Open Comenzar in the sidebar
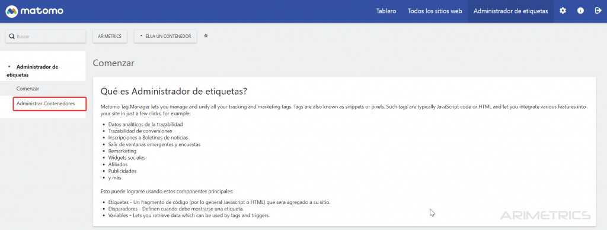 click(x=28, y=88)
